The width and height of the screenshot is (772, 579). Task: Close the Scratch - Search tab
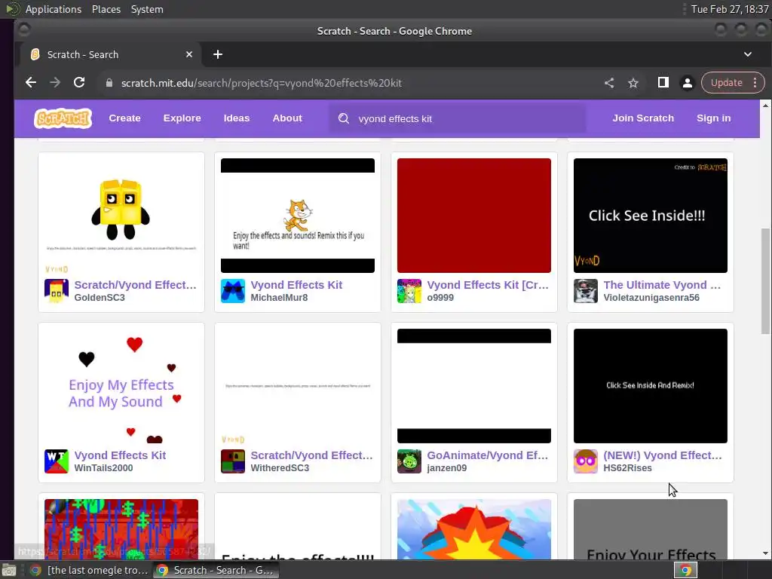coord(189,54)
